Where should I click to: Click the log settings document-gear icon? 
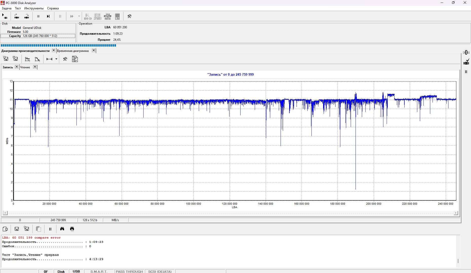point(5,229)
